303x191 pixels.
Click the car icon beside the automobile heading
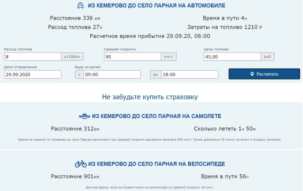click(80, 6)
